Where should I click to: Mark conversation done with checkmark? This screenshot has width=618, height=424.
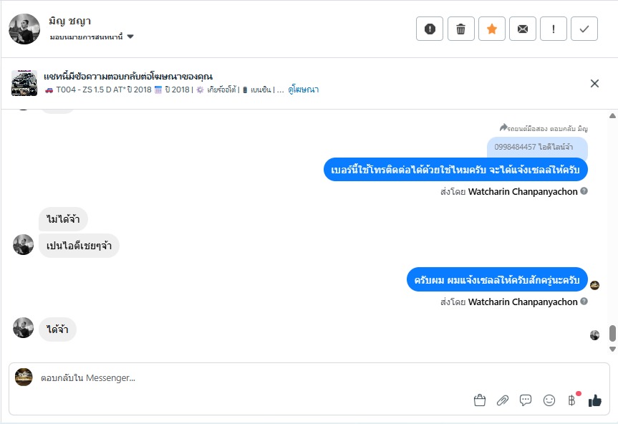pos(584,29)
